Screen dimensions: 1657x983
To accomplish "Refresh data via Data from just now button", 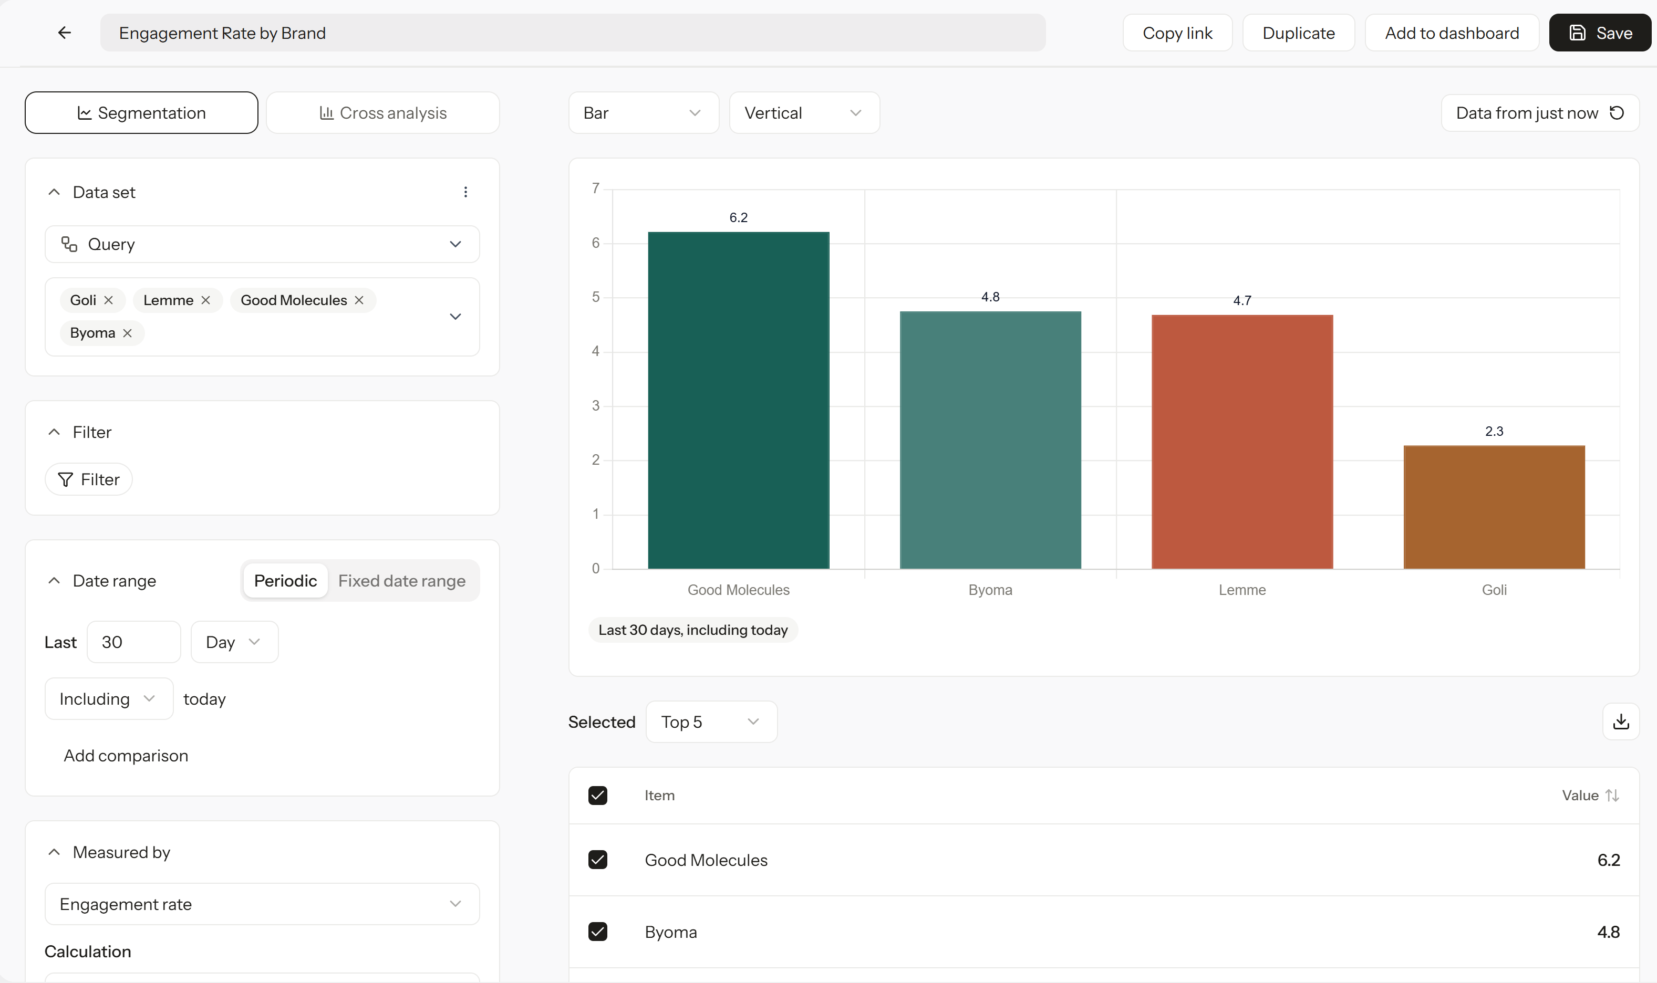I will click(x=1540, y=113).
